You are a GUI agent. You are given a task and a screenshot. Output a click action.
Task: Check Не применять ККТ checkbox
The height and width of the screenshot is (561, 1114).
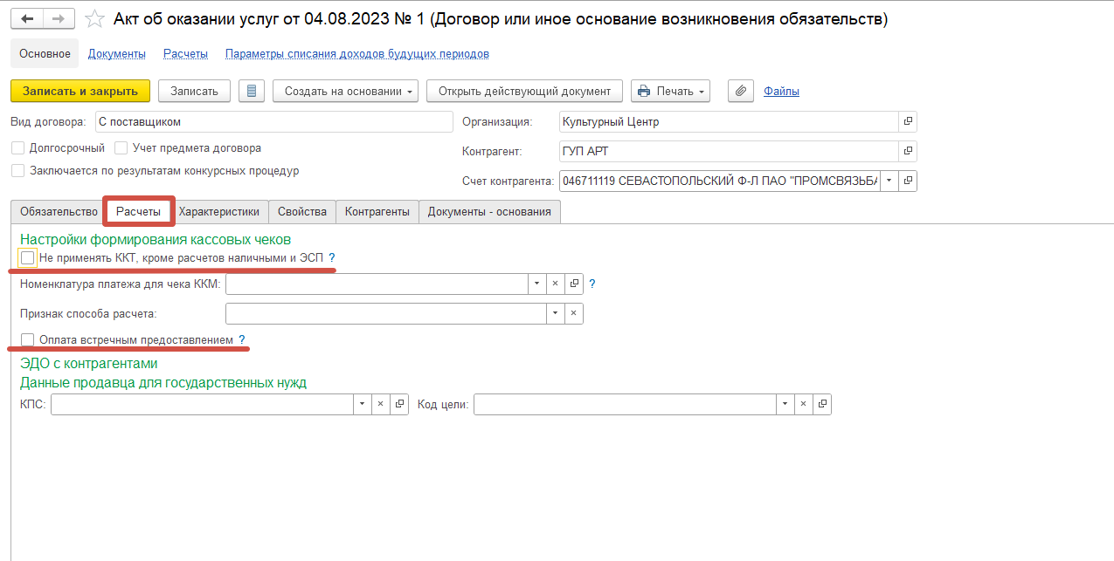(x=28, y=258)
